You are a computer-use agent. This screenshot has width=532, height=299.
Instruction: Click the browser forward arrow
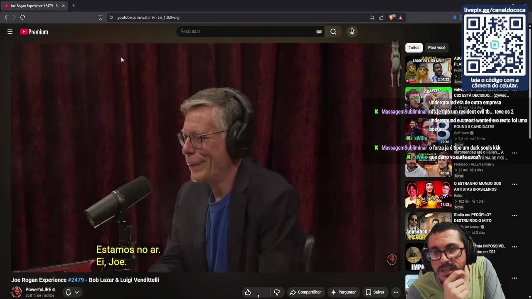tap(14, 17)
